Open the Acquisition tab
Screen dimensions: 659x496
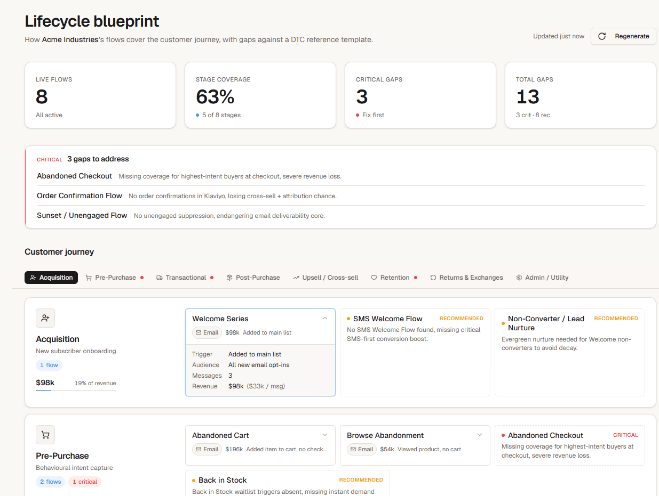[x=51, y=278]
